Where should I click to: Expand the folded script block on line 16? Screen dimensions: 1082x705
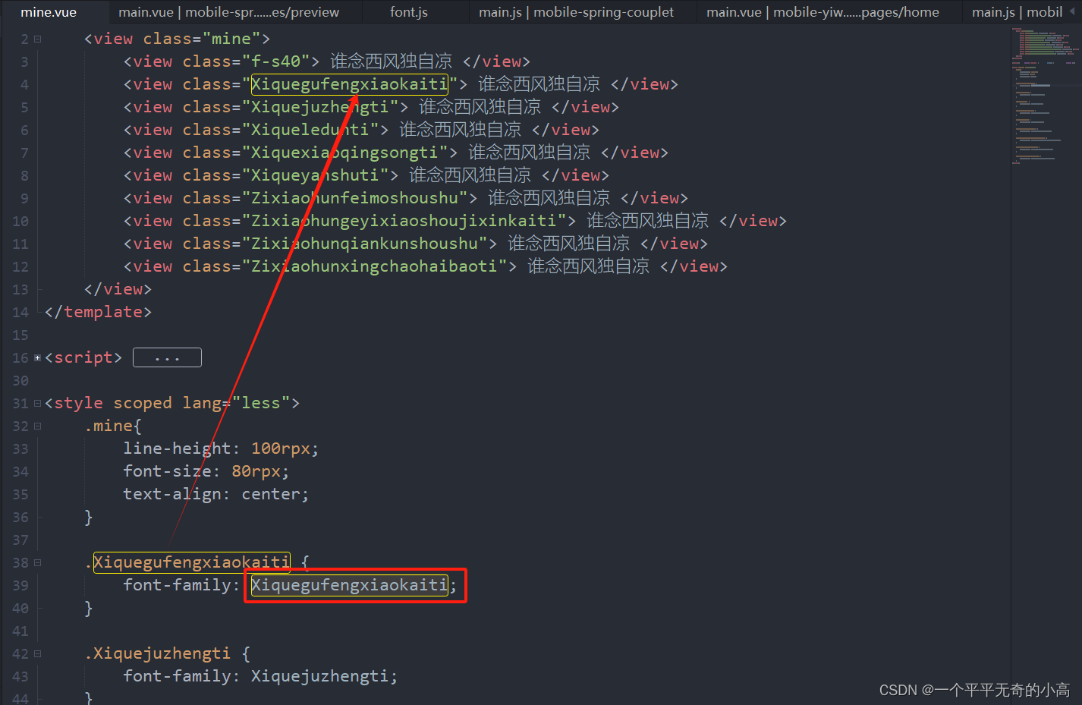pyautogui.click(x=37, y=357)
